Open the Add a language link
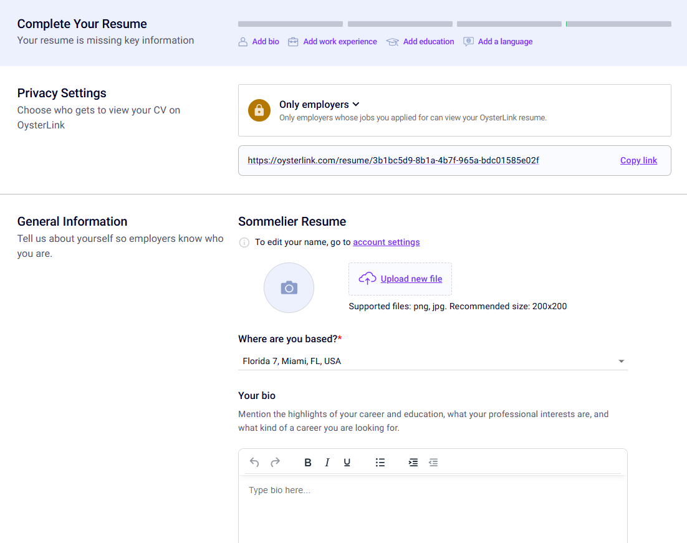 pyautogui.click(x=505, y=42)
